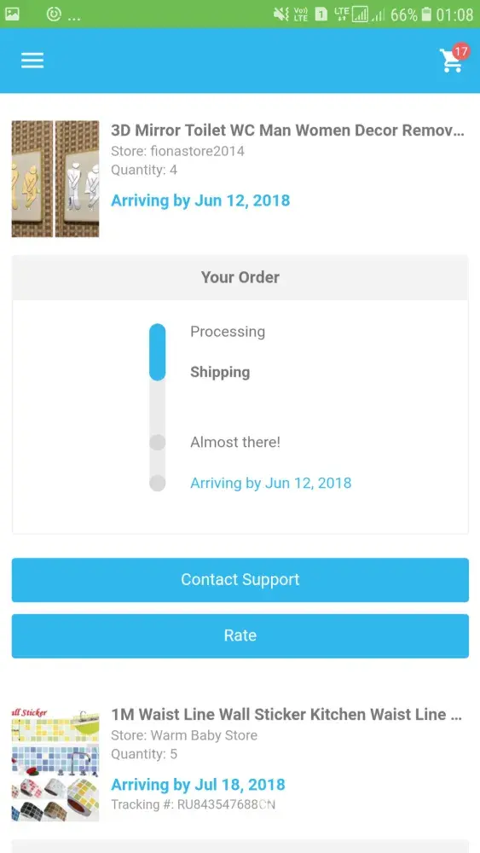Click tracking number RU843547688CN
The width and height of the screenshot is (480, 853).
[193, 804]
